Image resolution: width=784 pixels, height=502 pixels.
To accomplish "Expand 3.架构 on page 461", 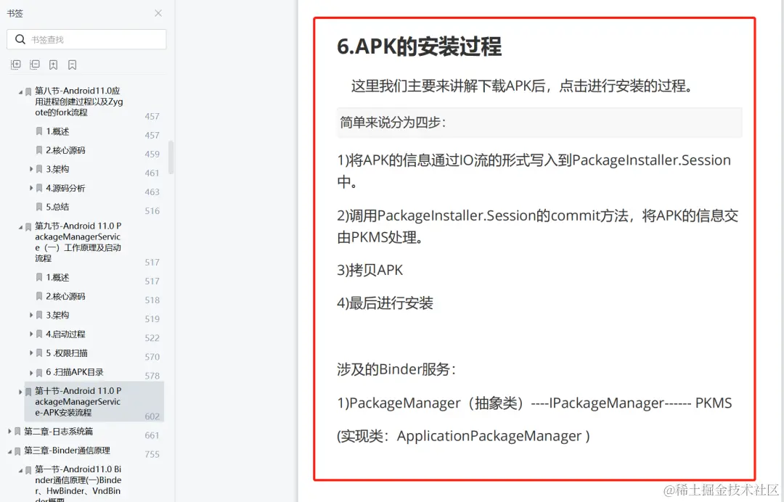I will [31, 169].
